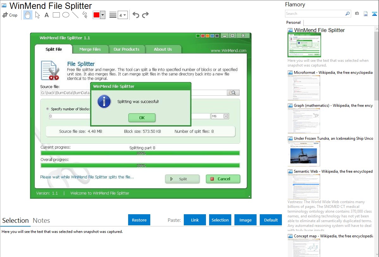
Task: Open the color picker dropdown arrow
Action: coord(103,15)
